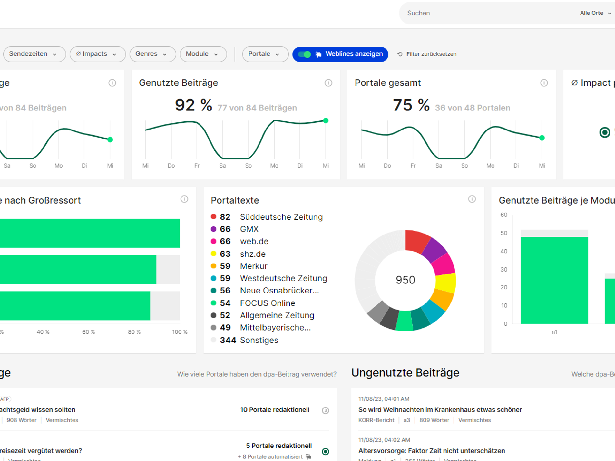615x461 pixels.
Task: Open the Module filter menu
Action: (x=203, y=54)
